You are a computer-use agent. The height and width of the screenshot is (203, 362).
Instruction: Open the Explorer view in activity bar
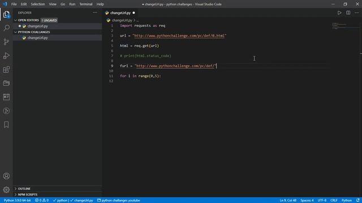pos(6,14)
